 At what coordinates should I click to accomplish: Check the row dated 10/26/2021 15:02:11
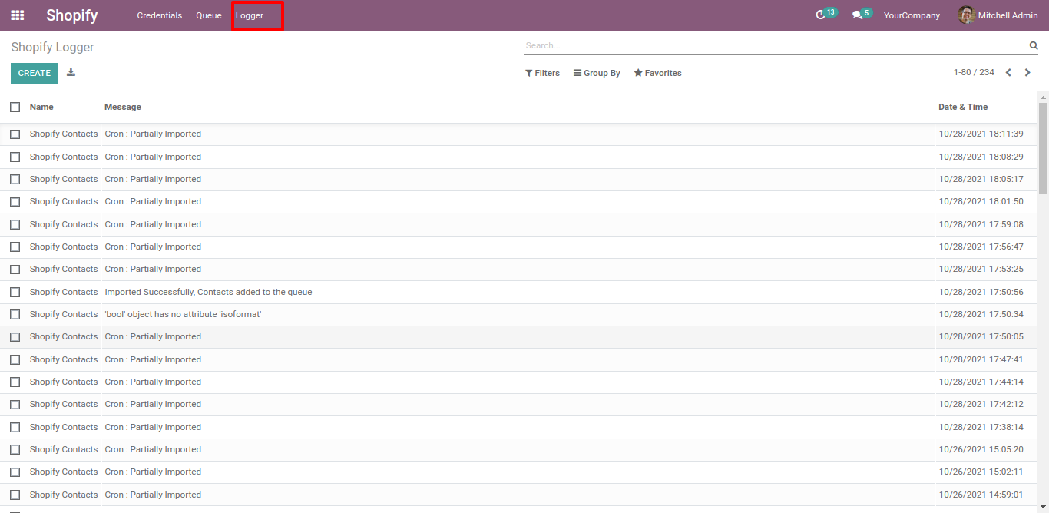tap(15, 472)
